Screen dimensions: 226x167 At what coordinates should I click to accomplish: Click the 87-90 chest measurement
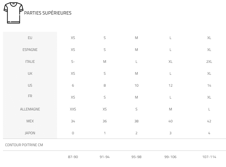coord(73,157)
